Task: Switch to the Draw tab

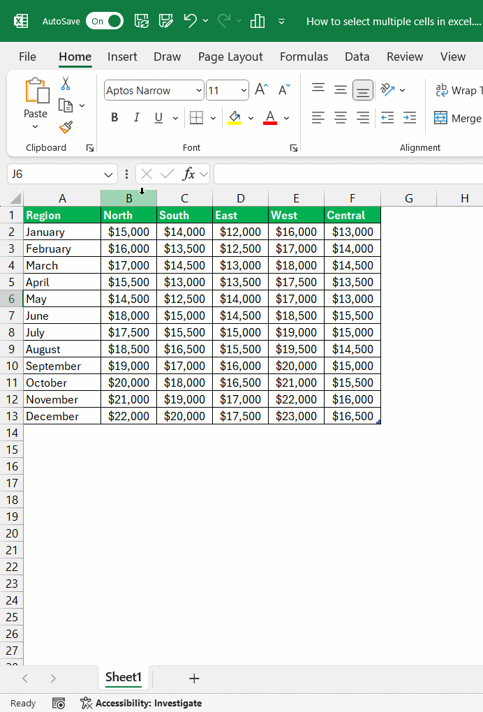Action: coord(167,57)
